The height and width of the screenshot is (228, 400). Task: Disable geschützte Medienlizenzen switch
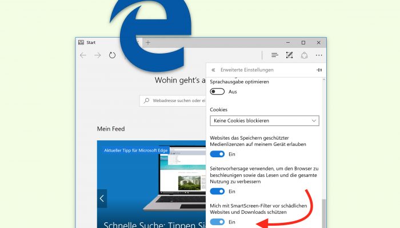[217, 154]
